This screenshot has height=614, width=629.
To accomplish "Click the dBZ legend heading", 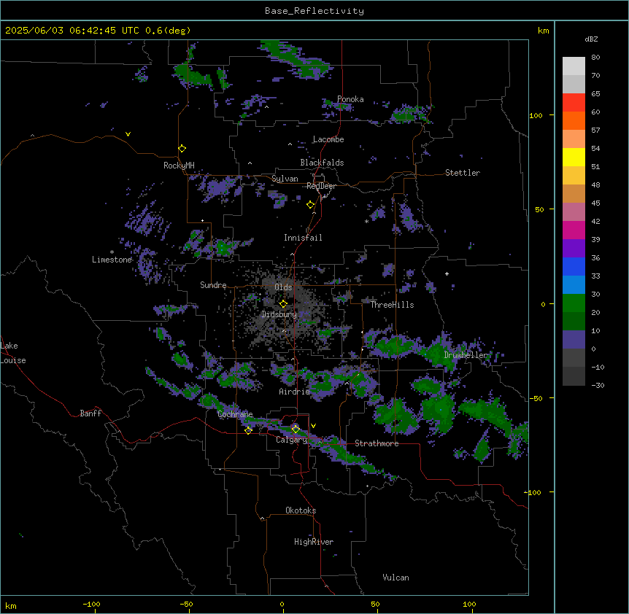I will click(591, 39).
